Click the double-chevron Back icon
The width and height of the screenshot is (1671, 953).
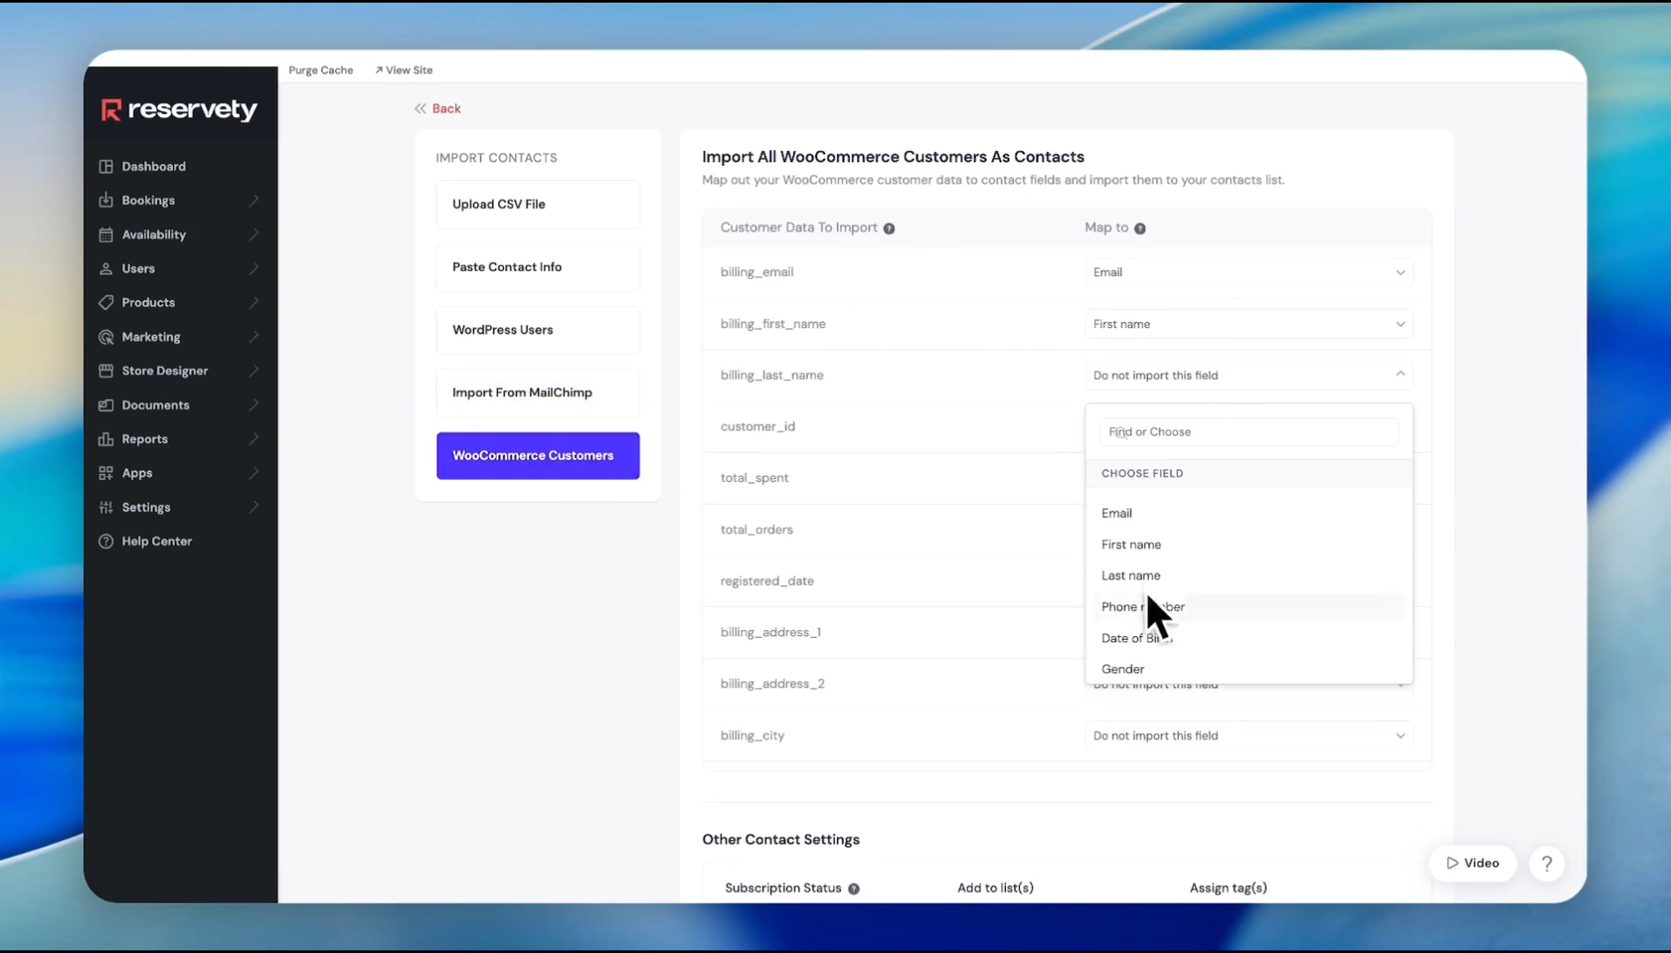pos(421,109)
